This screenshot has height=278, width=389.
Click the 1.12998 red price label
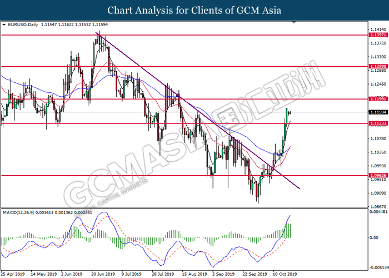click(378, 66)
